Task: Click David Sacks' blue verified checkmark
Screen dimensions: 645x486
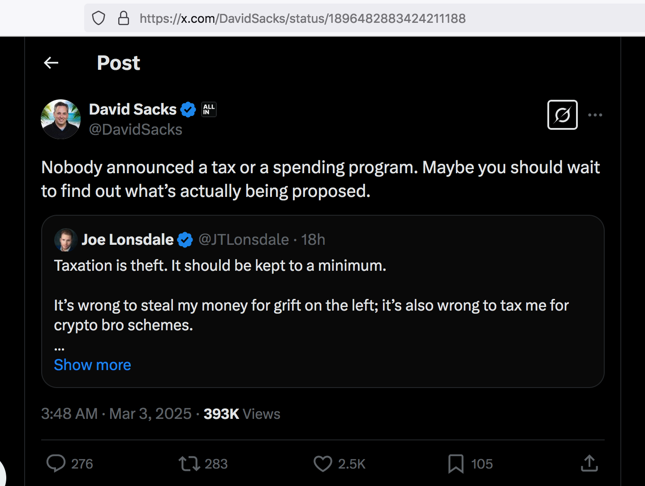Action: 188,109
